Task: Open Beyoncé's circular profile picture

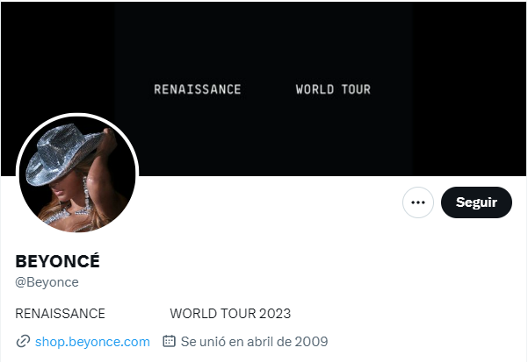Action: coord(77,175)
